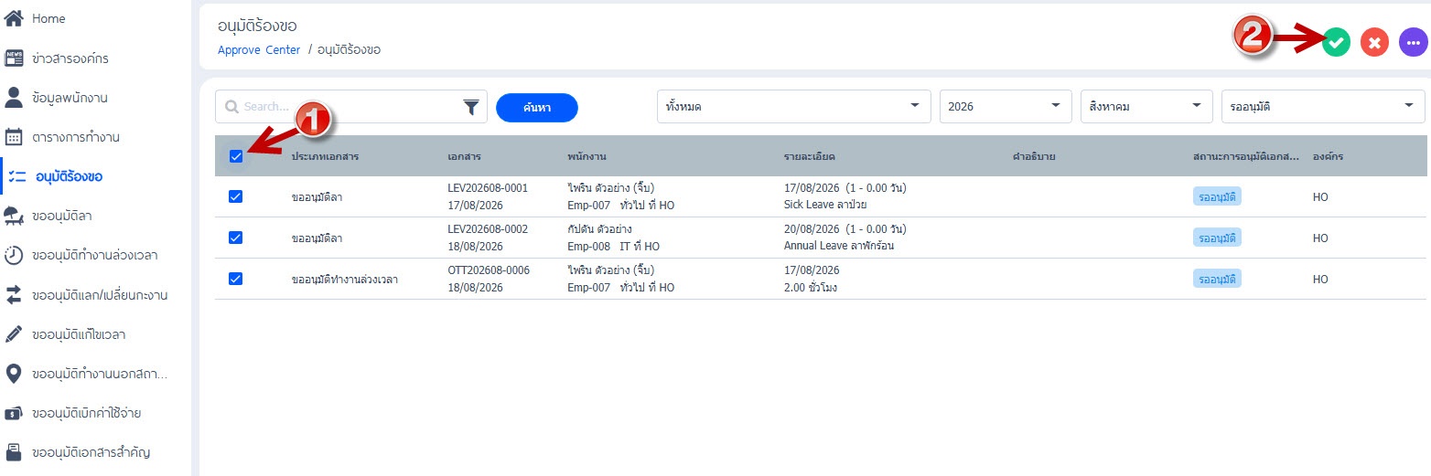Click the รายละเอียด column header
This screenshot has width=1431, height=476.
click(x=810, y=156)
